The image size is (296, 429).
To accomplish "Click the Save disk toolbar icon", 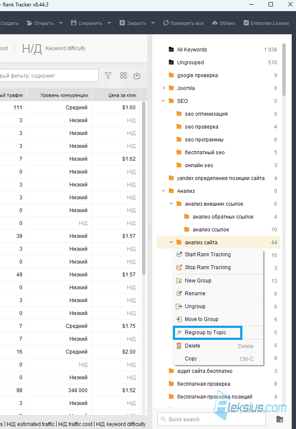I will pos(74,23).
